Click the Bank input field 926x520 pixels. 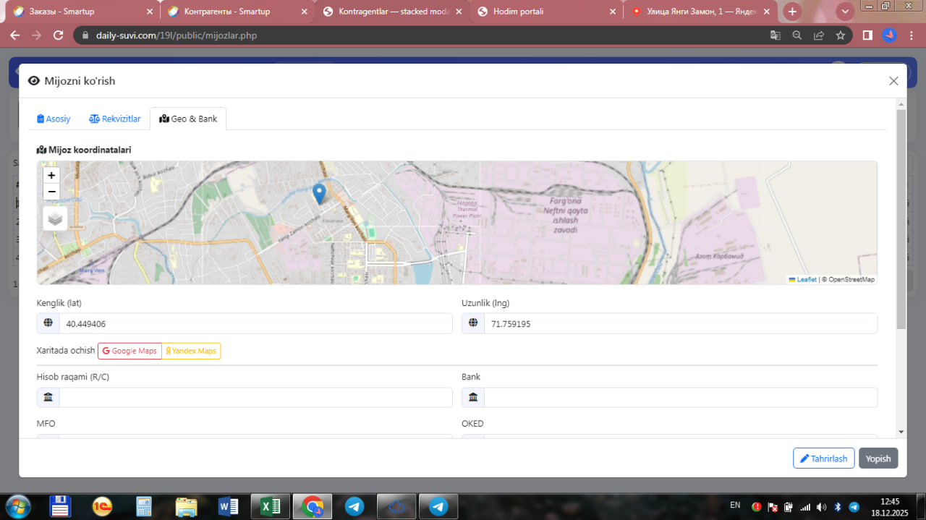tap(680, 397)
